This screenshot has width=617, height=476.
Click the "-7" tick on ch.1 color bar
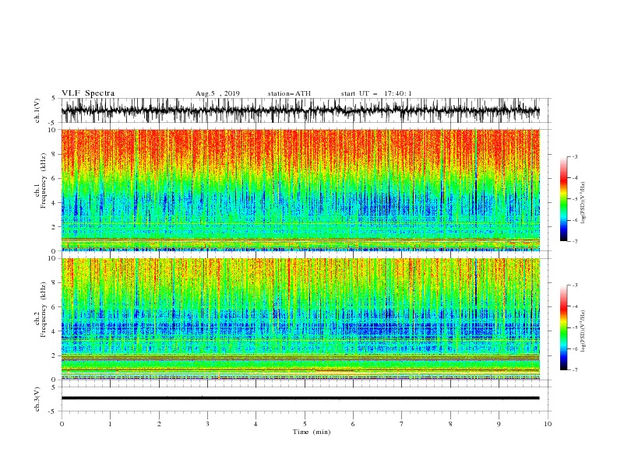[575, 241]
